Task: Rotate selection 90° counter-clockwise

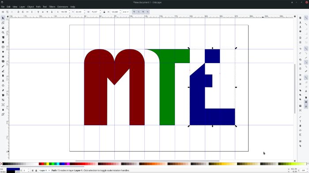Action: pyautogui.click(x=18, y=12)
